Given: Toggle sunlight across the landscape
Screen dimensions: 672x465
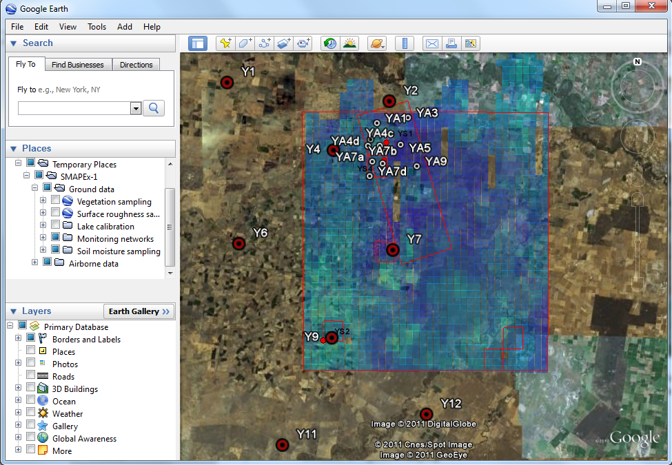Looking at the screenshot, I should click(349, 43).
